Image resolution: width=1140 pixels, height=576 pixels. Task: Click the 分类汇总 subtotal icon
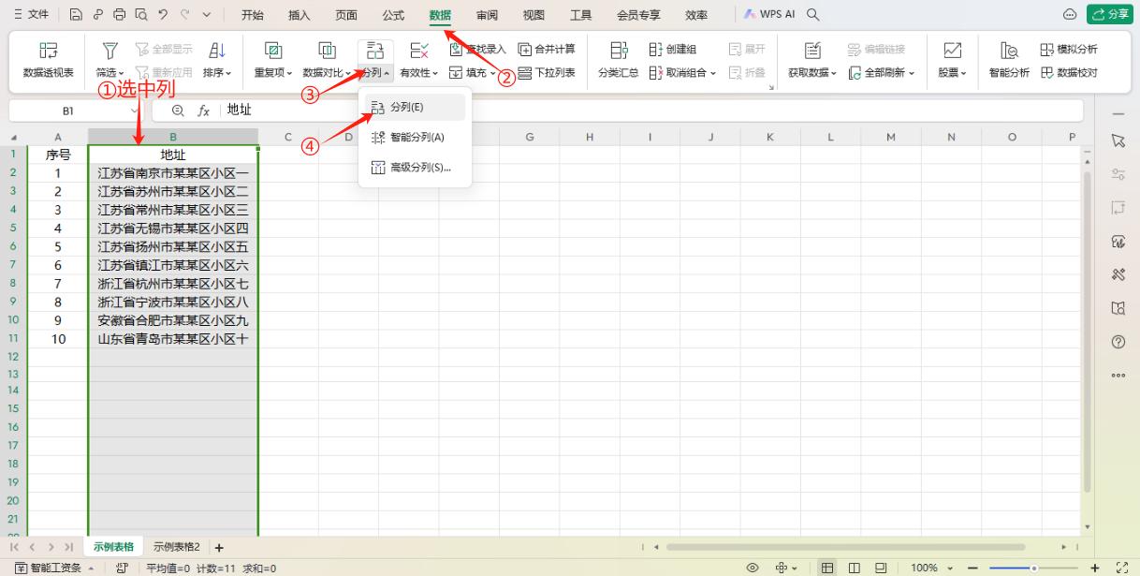point(619,51)
